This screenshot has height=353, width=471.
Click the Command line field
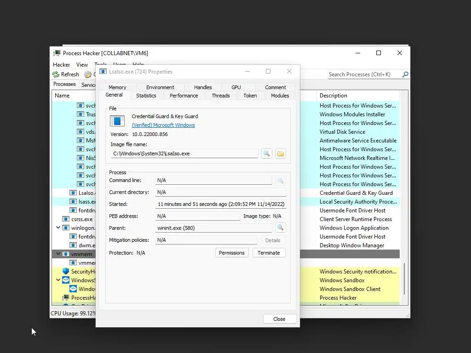pyautogui.click(x=213, y=180)
